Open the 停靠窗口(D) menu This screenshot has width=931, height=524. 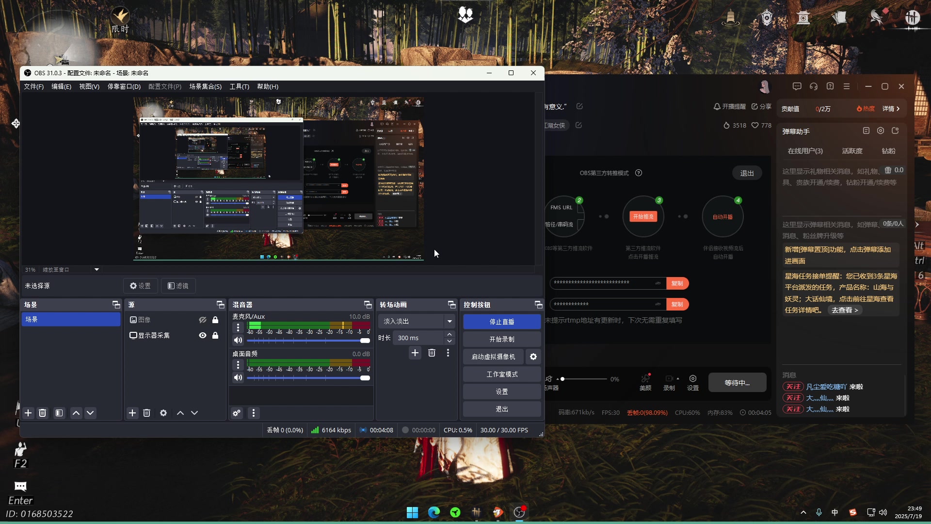click(x=124, y=86)
